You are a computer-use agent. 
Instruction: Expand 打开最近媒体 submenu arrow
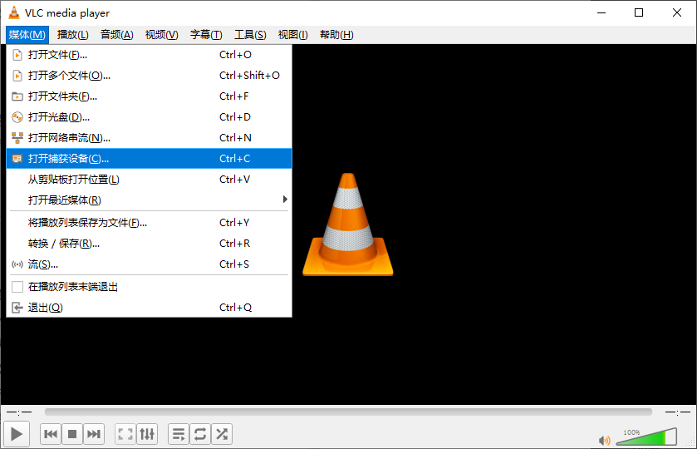coord(285,200)
